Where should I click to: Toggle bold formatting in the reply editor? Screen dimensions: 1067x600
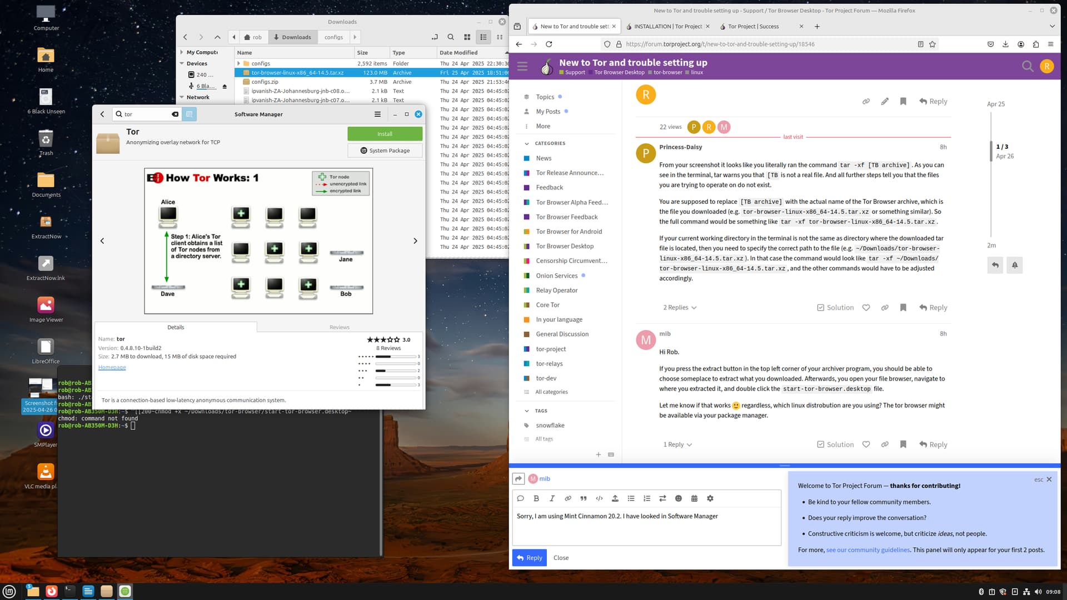(x=536, y=498)
